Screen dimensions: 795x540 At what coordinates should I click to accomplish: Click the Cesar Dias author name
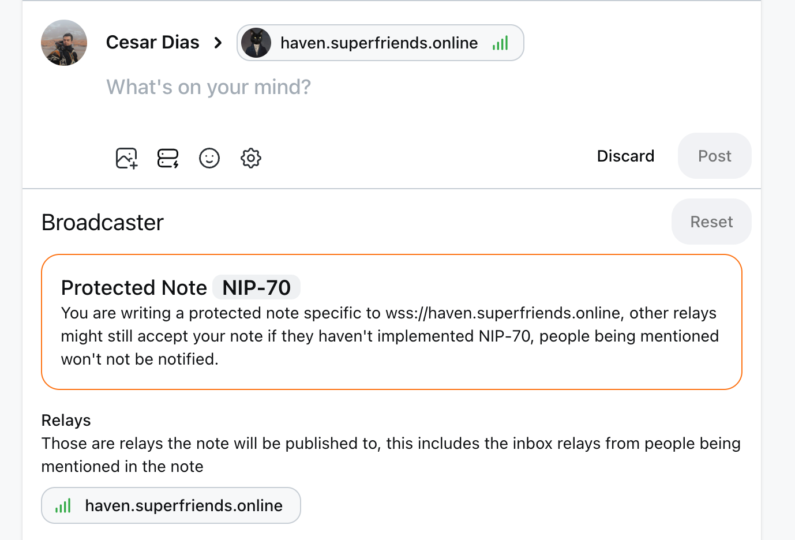click(x=152, y=42)
